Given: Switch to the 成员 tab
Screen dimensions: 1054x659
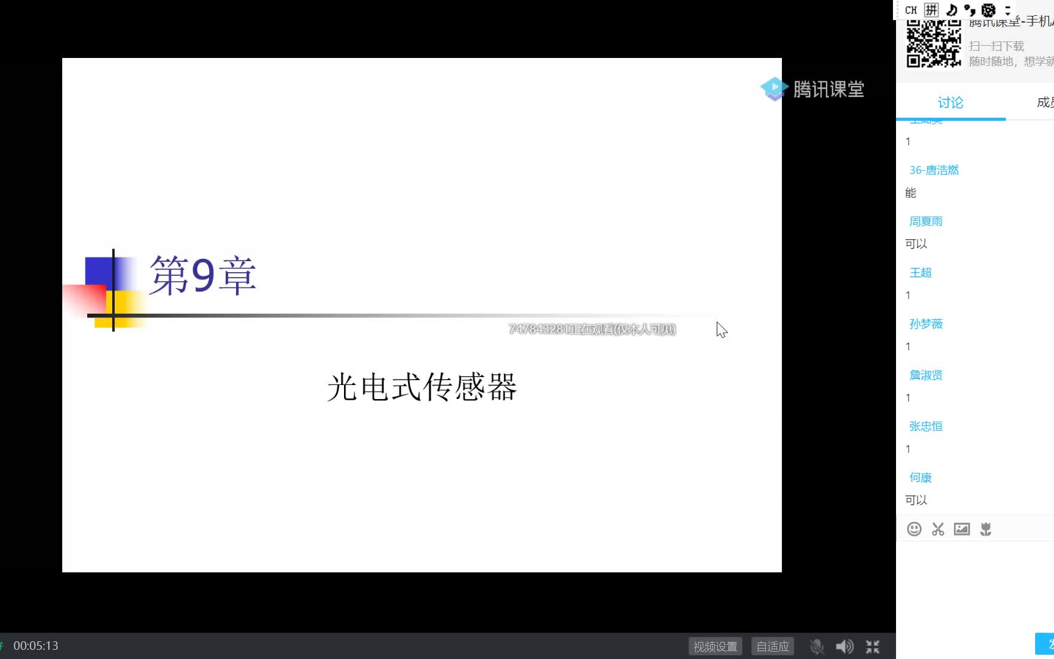Looking at the screenshot, I should click(1045, 103).
